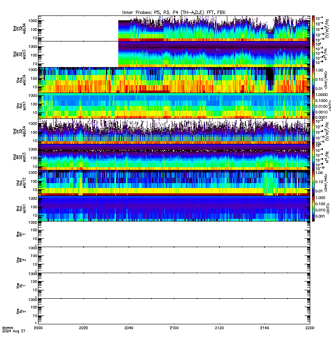331x353 pixels.
Task: Click the "thd fbk edc12" panel label
Action: [x=21, y=183]
